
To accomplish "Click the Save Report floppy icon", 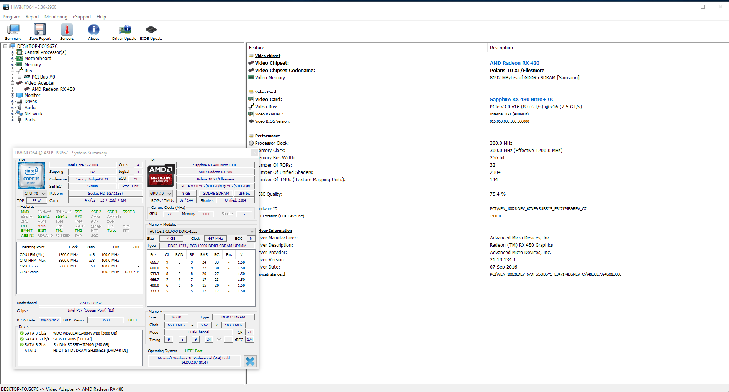I will tap(40, 30).
